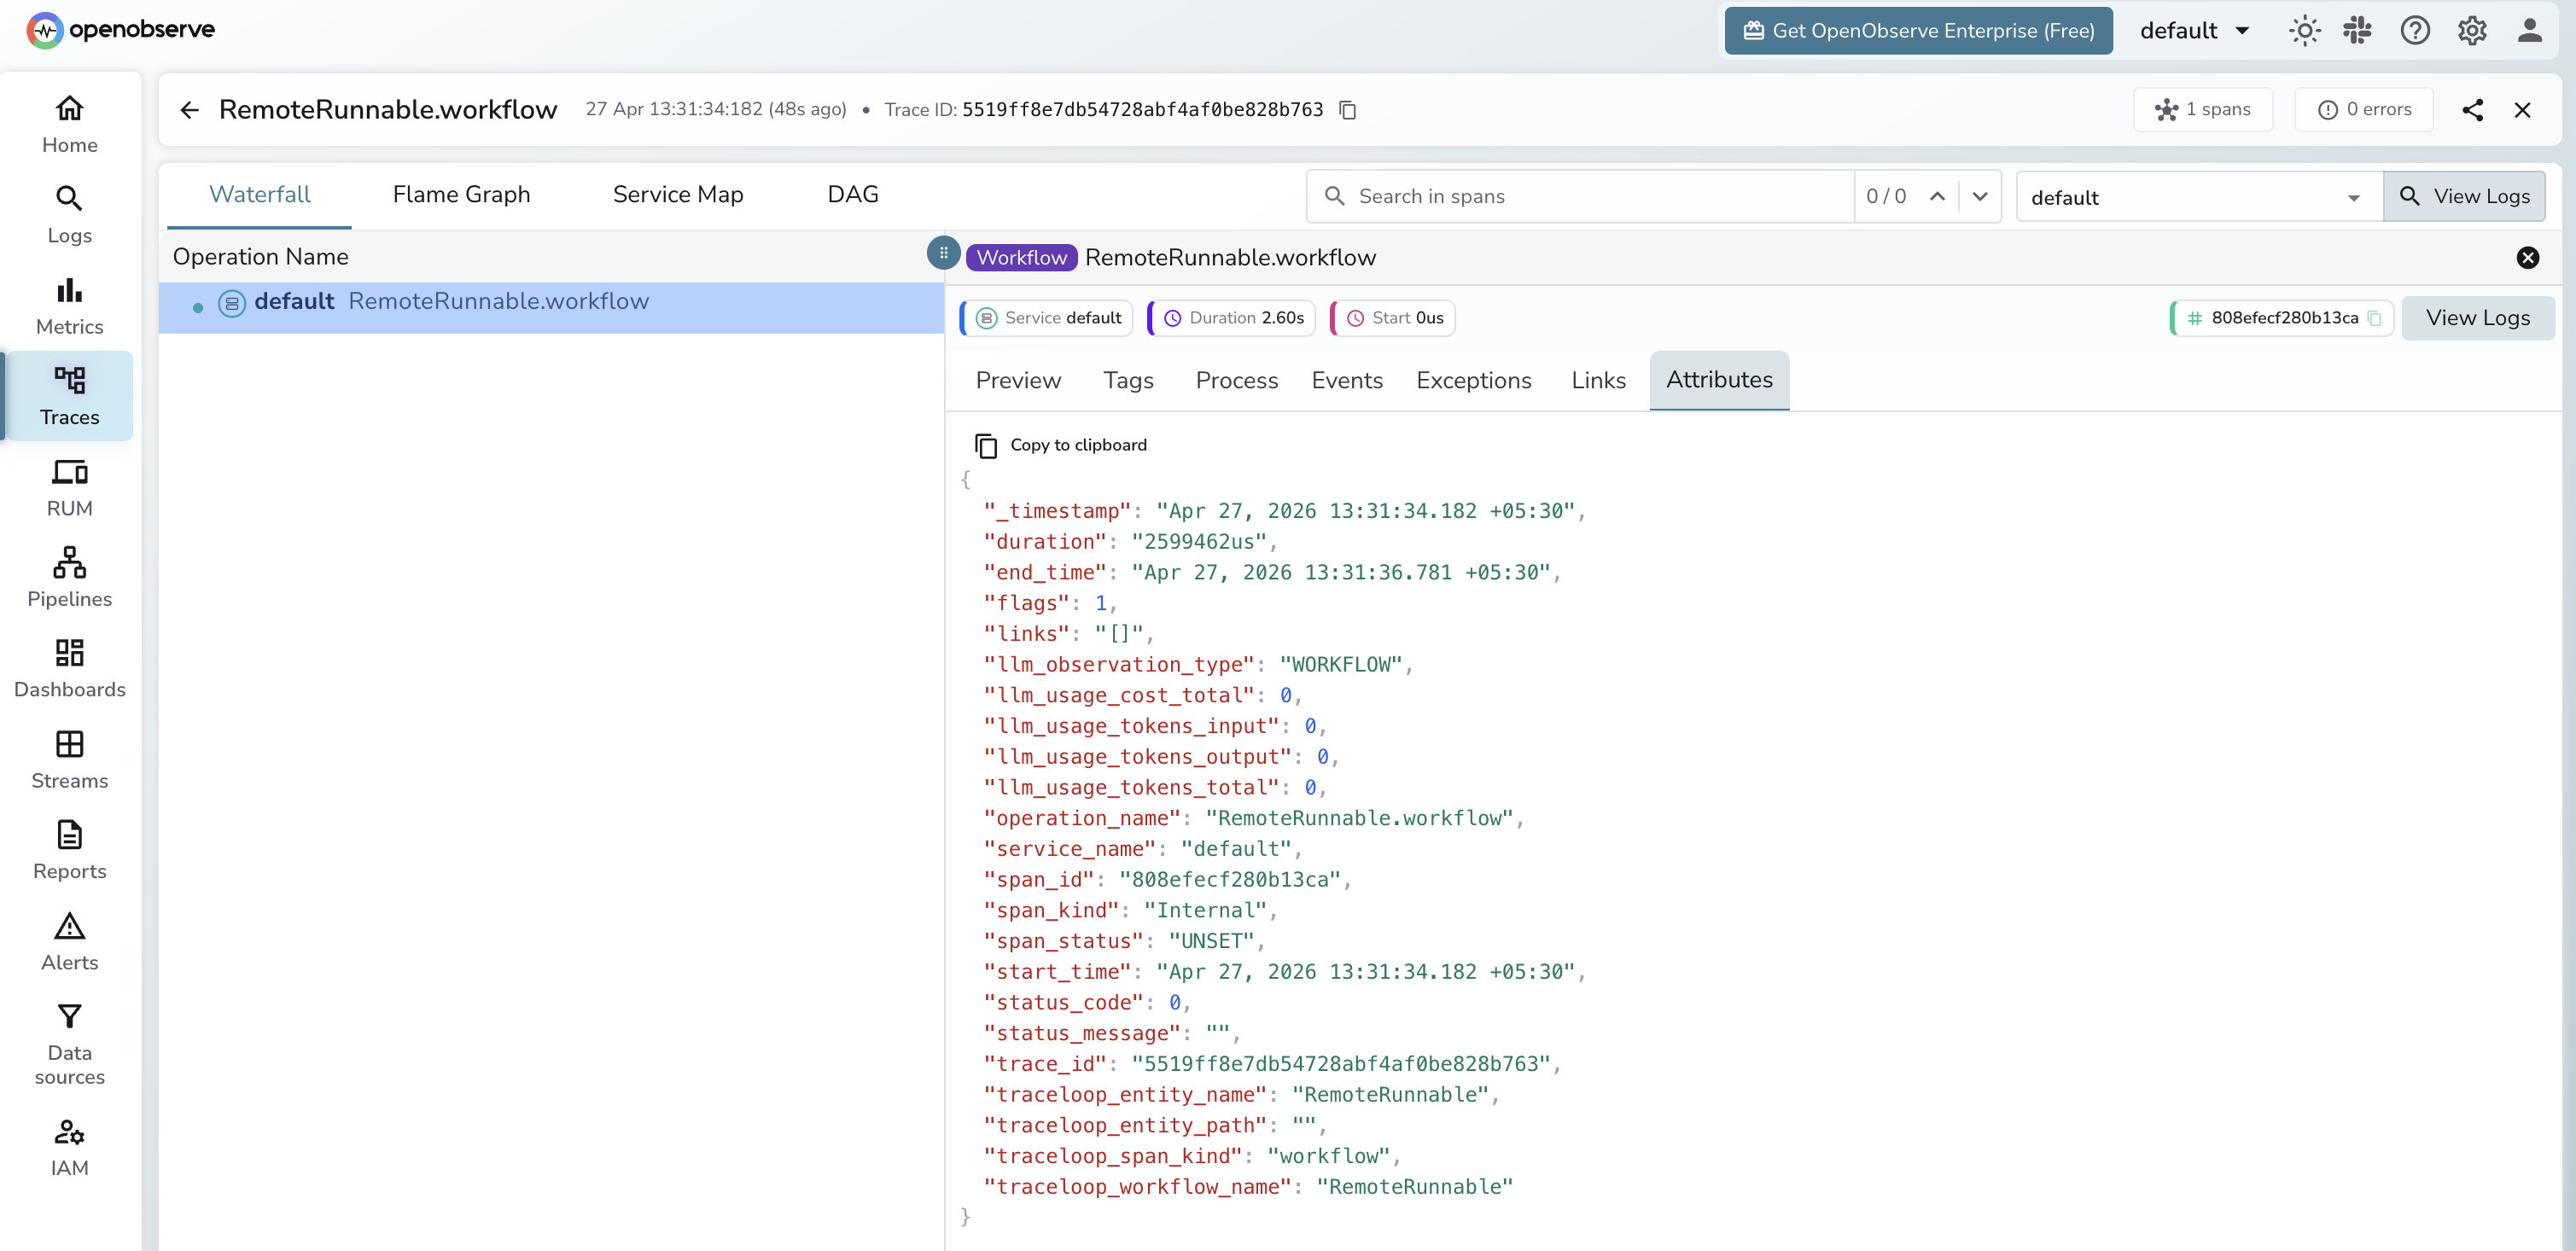Click inside the Search in spans field
The height and width of the screenshot is (1251, 2576).
[1580, 196]
